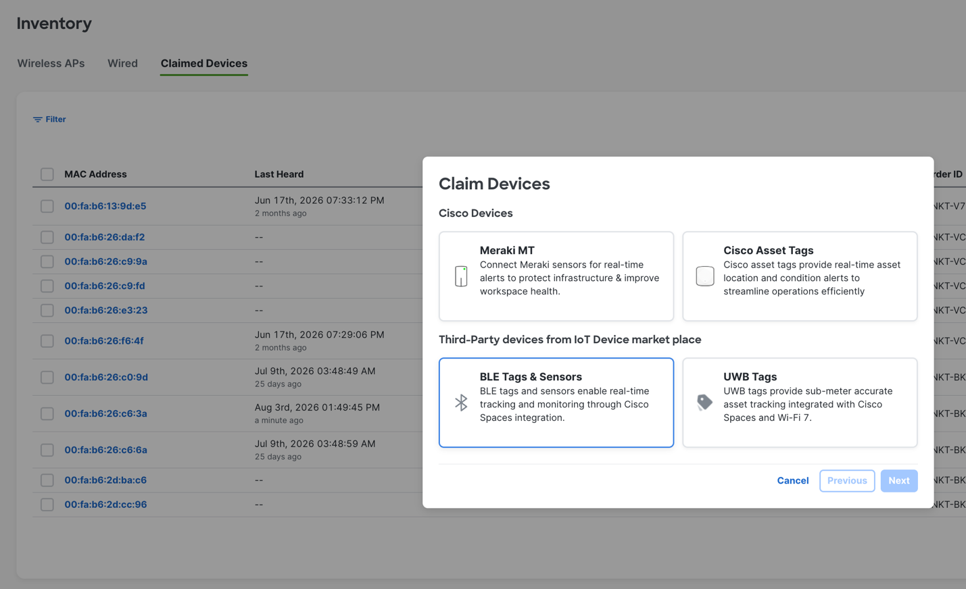Click the Meraki MT sensor icon
This screenshot has height=589, width=966.
461,276
